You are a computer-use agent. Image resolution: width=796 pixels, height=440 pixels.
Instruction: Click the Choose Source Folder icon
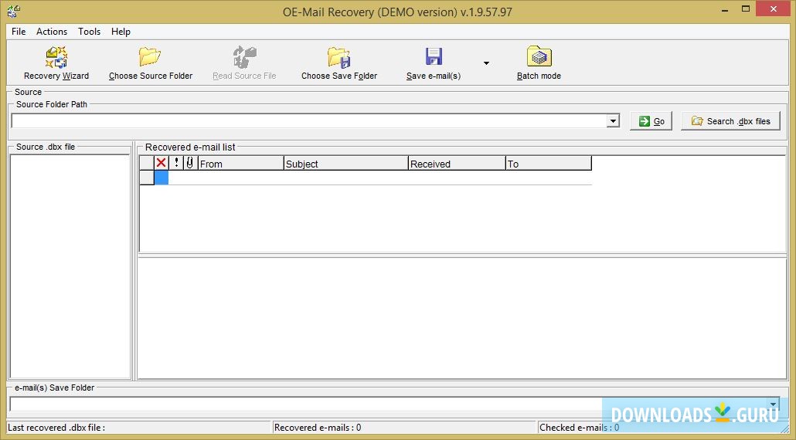150,57
